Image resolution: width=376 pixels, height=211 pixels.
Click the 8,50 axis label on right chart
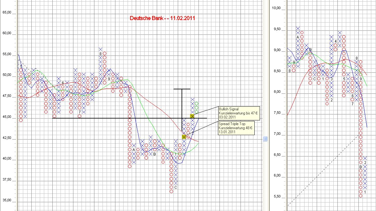pyautogui.click(x=277, y=71)
